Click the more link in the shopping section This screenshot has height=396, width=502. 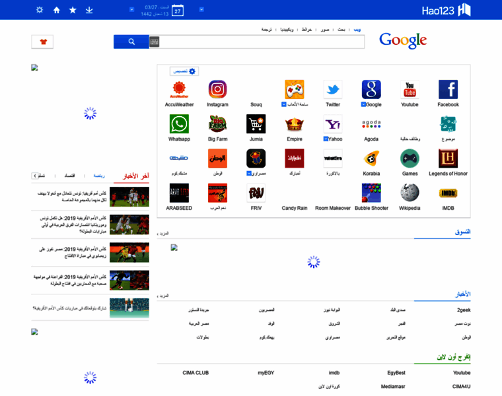(x=163, y=234)
